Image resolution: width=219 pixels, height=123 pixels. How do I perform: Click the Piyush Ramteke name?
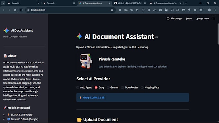pyautogui.click(x=112, y=59)
